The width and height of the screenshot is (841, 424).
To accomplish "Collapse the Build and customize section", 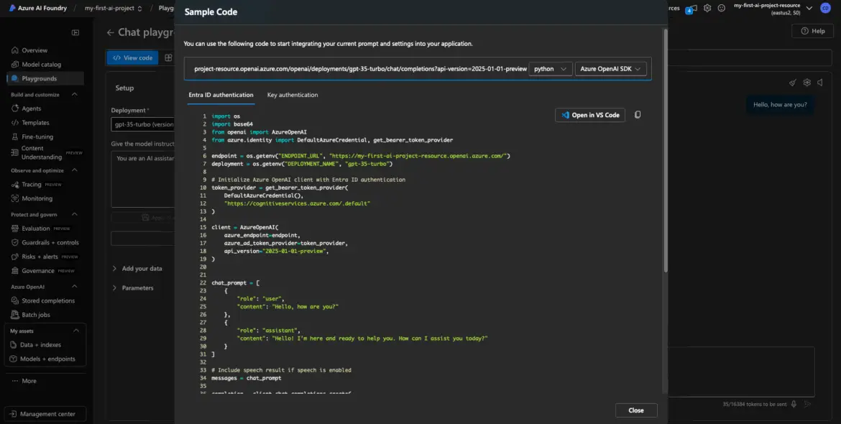I will 75,95.
